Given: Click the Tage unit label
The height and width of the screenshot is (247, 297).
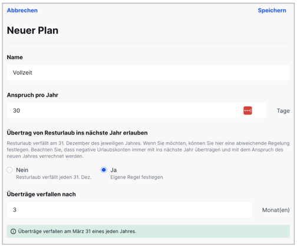Looking at the screenshot, I should pos(283,111).
